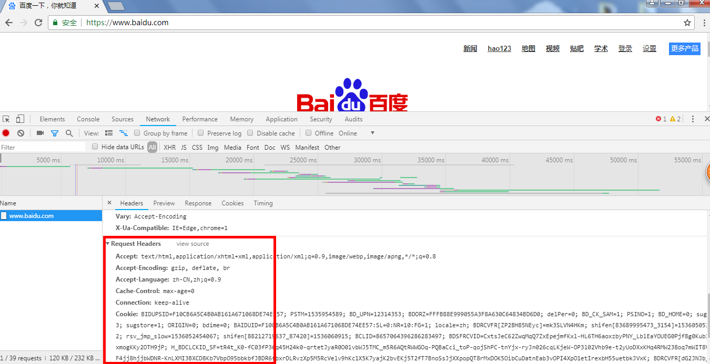Filter requests by Doc type

(270, 148)
